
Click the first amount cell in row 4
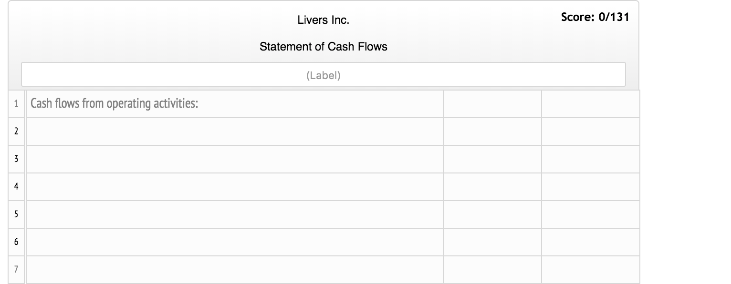[x=492, y=186]
